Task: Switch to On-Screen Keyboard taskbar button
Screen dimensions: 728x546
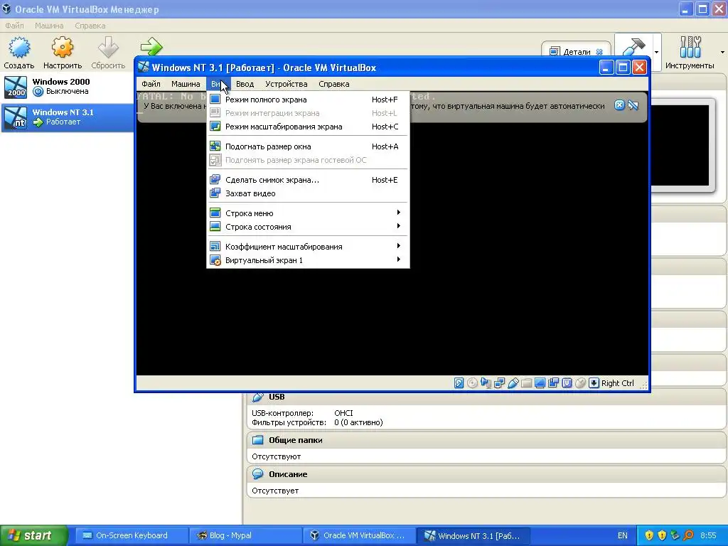Action: pyautogui.click(x=131, y=535)
